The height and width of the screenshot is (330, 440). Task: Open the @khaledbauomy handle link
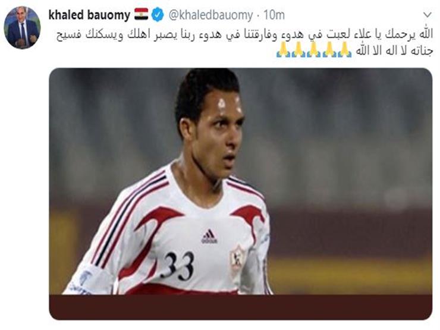click(x=210, y=15)
